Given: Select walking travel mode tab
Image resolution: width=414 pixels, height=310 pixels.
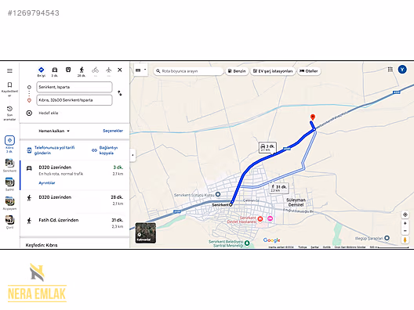Looking at the screenshot, I should [82, 72].
